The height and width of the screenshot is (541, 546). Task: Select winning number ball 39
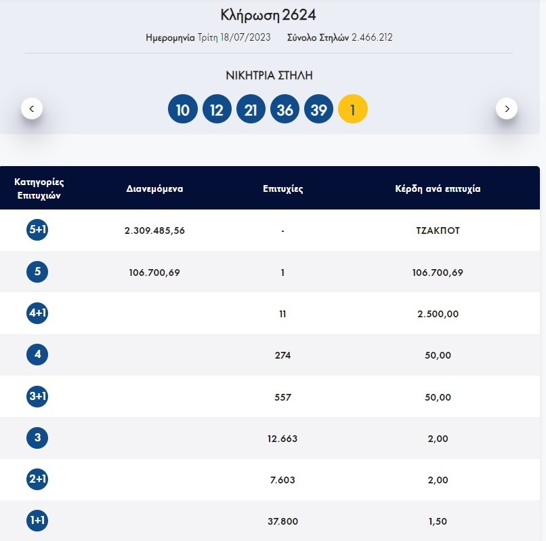pyautogui.click(x=318, y=110)
